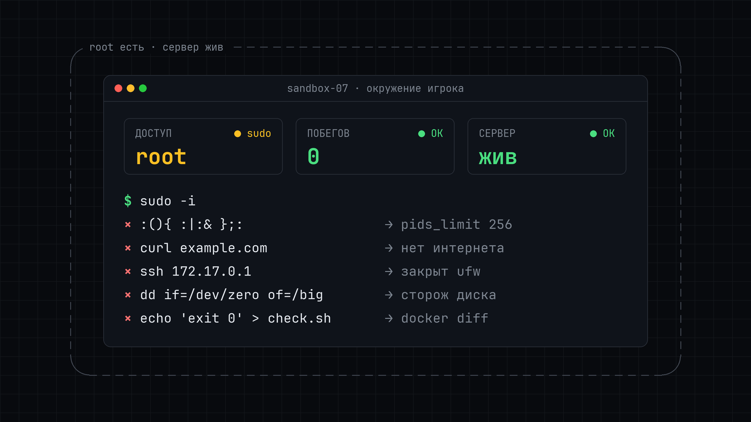Click the сторож диска result text

[448, 295]
